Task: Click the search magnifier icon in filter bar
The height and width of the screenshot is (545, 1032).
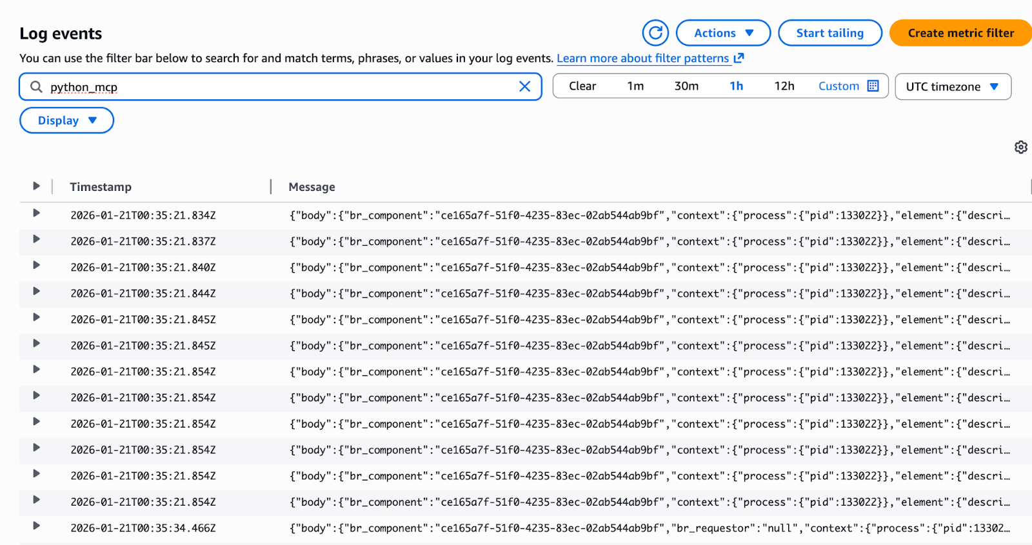Action: 37,86
